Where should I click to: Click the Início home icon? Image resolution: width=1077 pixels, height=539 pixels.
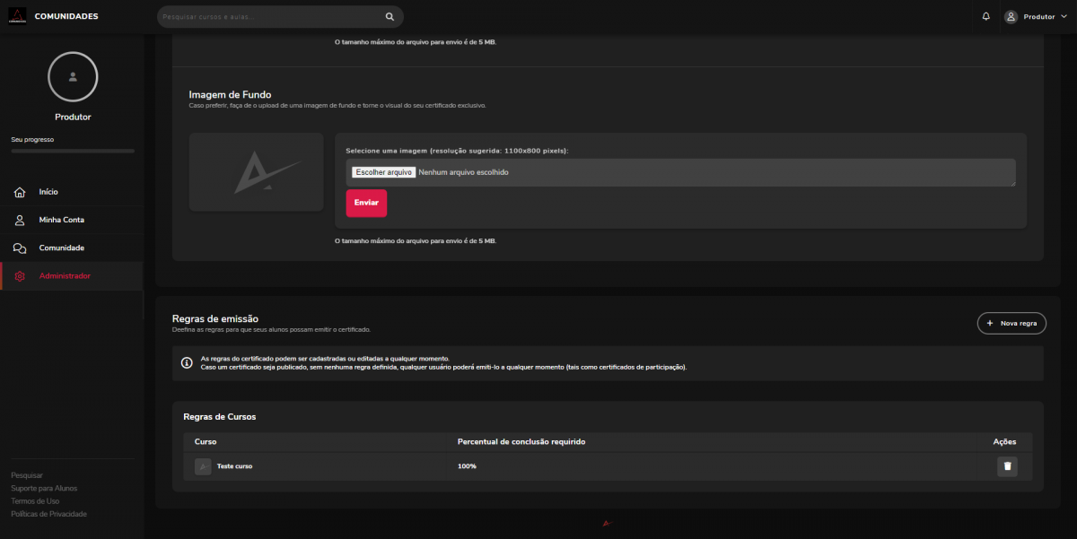click(x=20, y=192)
